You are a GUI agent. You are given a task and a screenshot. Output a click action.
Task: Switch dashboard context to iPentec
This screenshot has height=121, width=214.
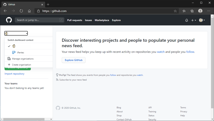[x=29, y=52]
